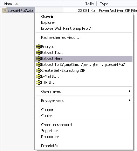The image size is (137, 151).
Task: Choose Renommer from the context menu
Action: (84, 137)
